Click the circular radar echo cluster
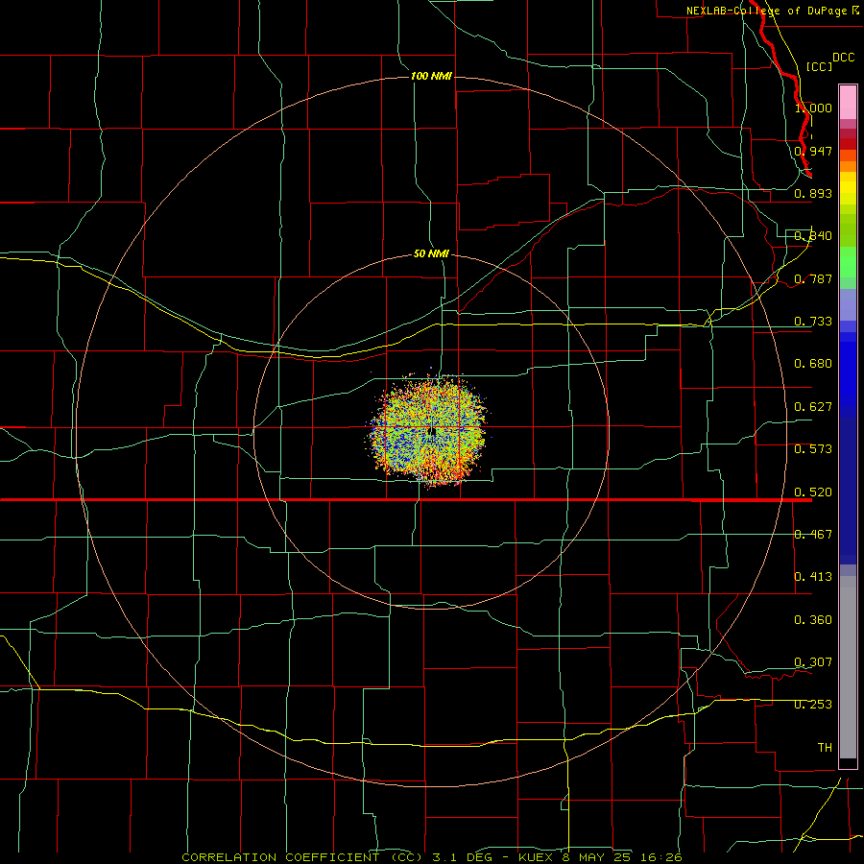Screen dimensions: 864x864 click(428, 430)
